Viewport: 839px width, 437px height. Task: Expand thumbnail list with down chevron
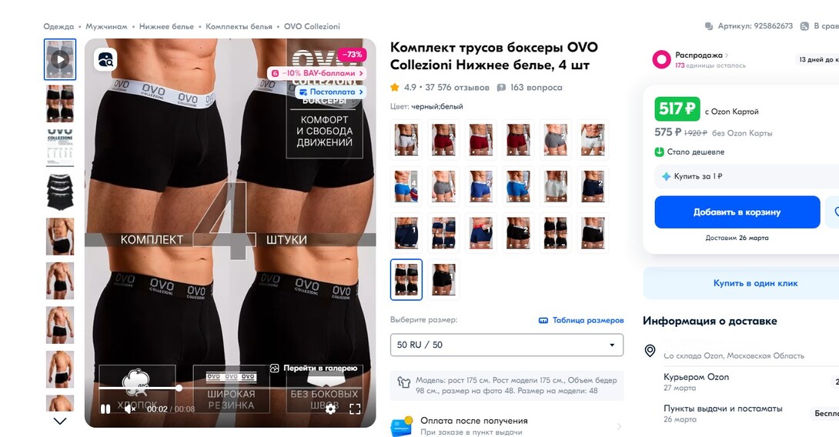[x=60, y=421]
